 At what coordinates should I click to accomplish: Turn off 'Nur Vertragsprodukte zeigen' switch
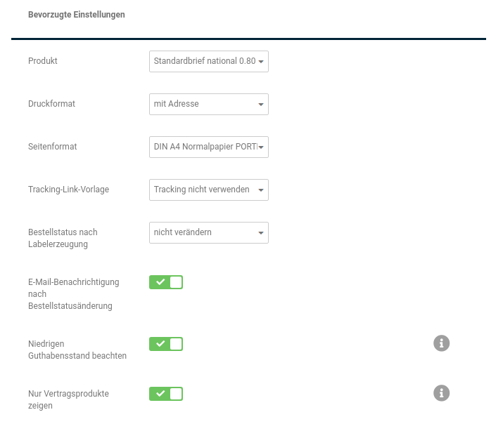point(166,394)
